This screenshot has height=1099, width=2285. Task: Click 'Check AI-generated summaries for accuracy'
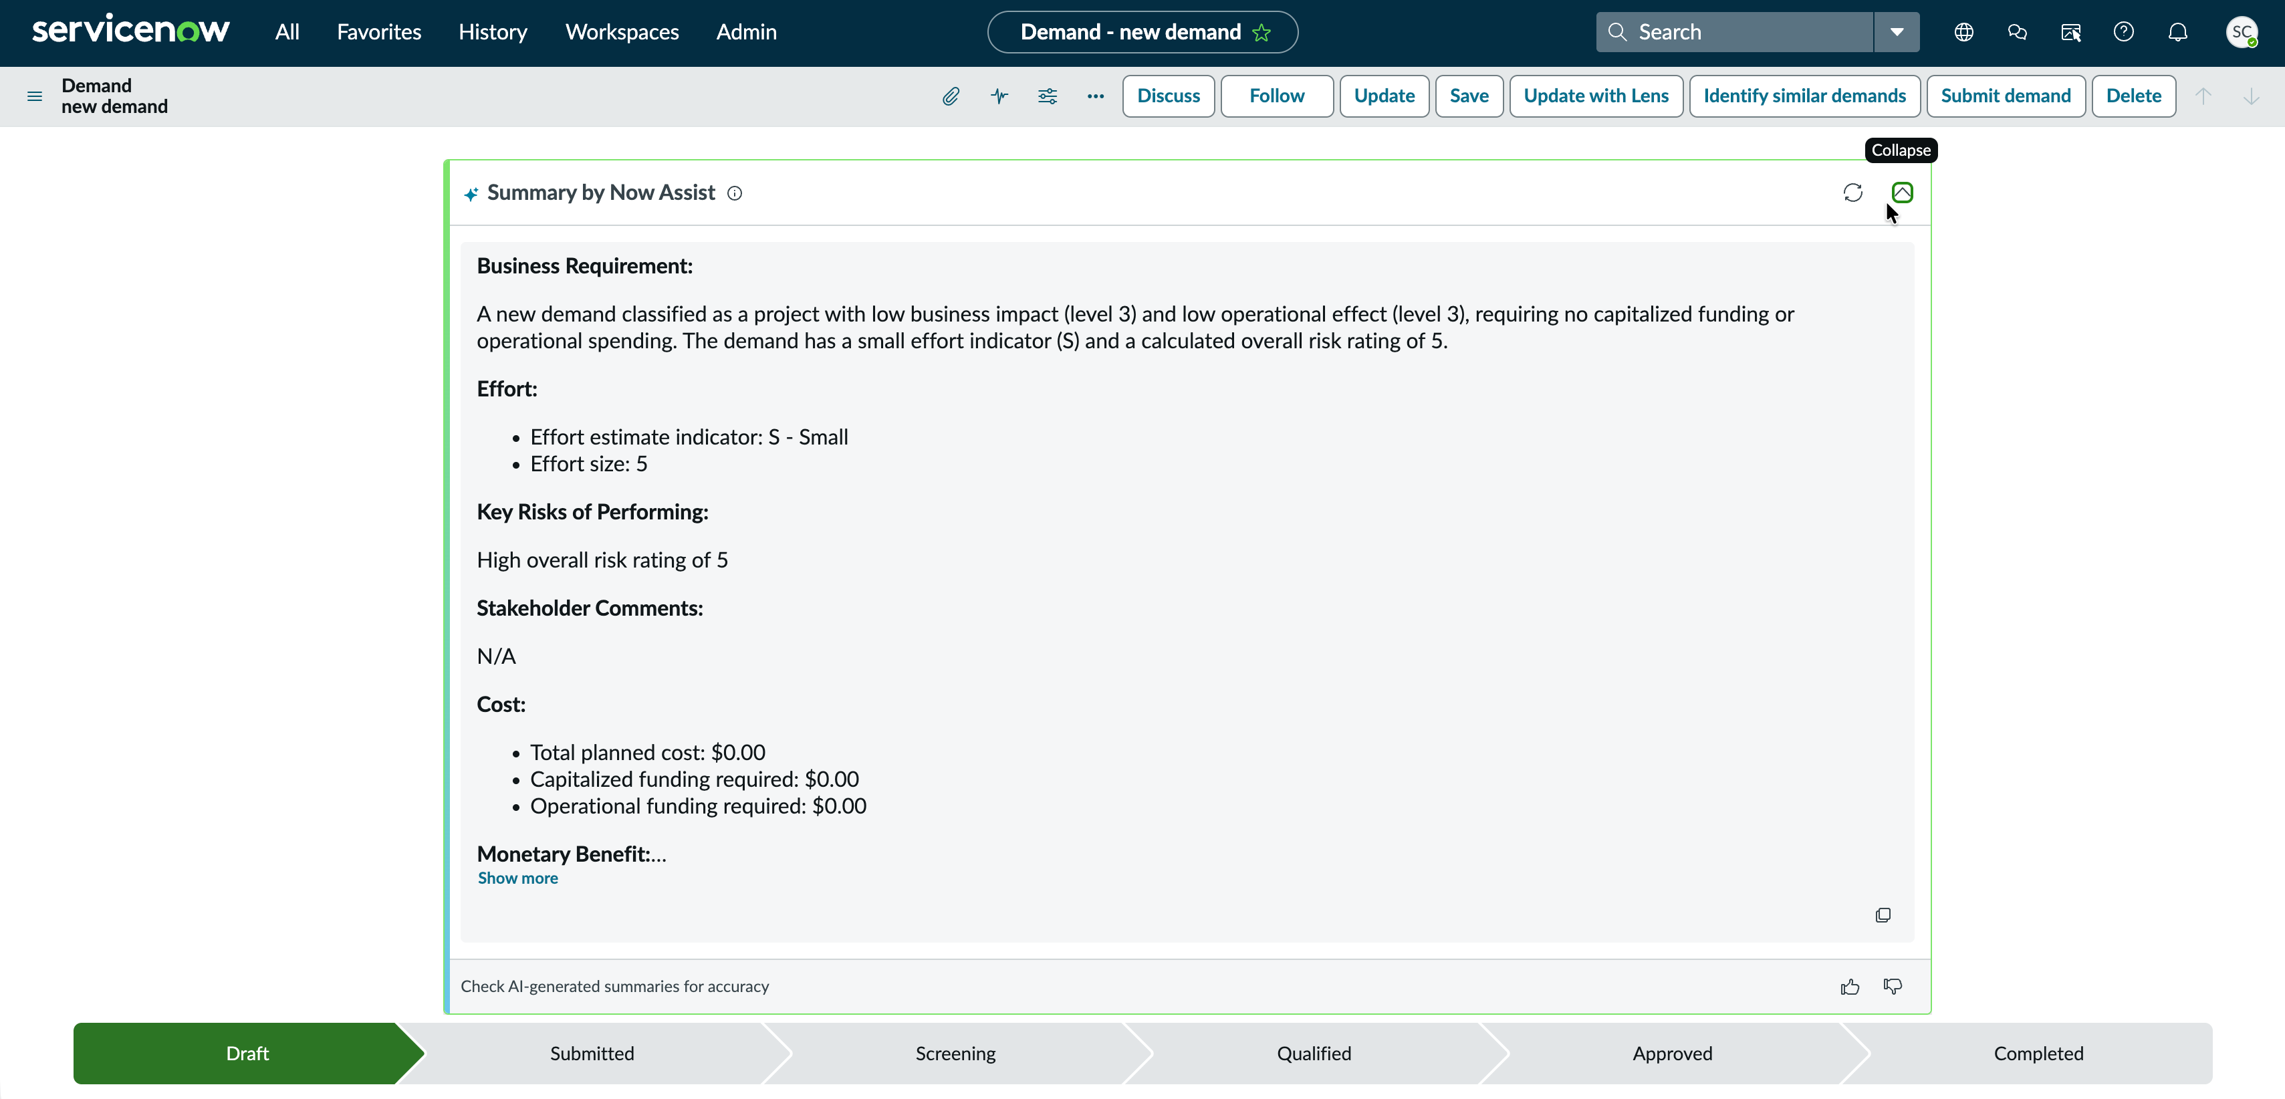coord(615,986)
